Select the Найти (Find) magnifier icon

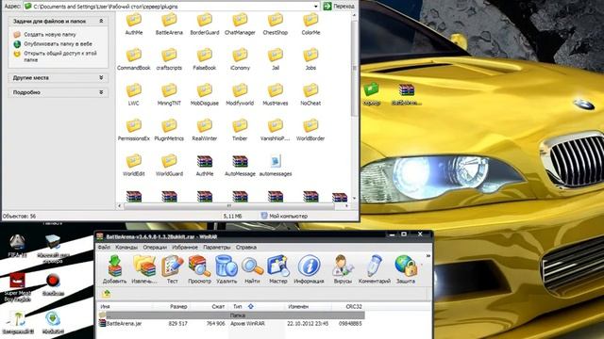[252, 269]
